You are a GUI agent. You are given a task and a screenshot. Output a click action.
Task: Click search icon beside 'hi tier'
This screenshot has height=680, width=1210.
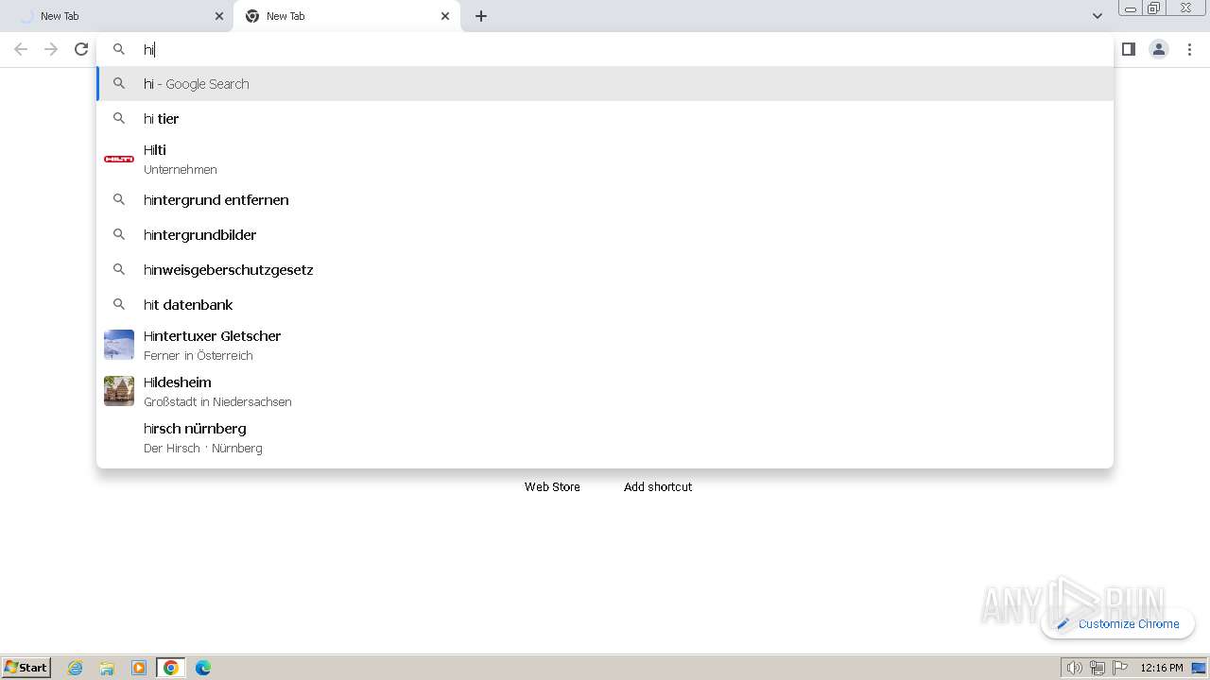[x=119, y=118]
